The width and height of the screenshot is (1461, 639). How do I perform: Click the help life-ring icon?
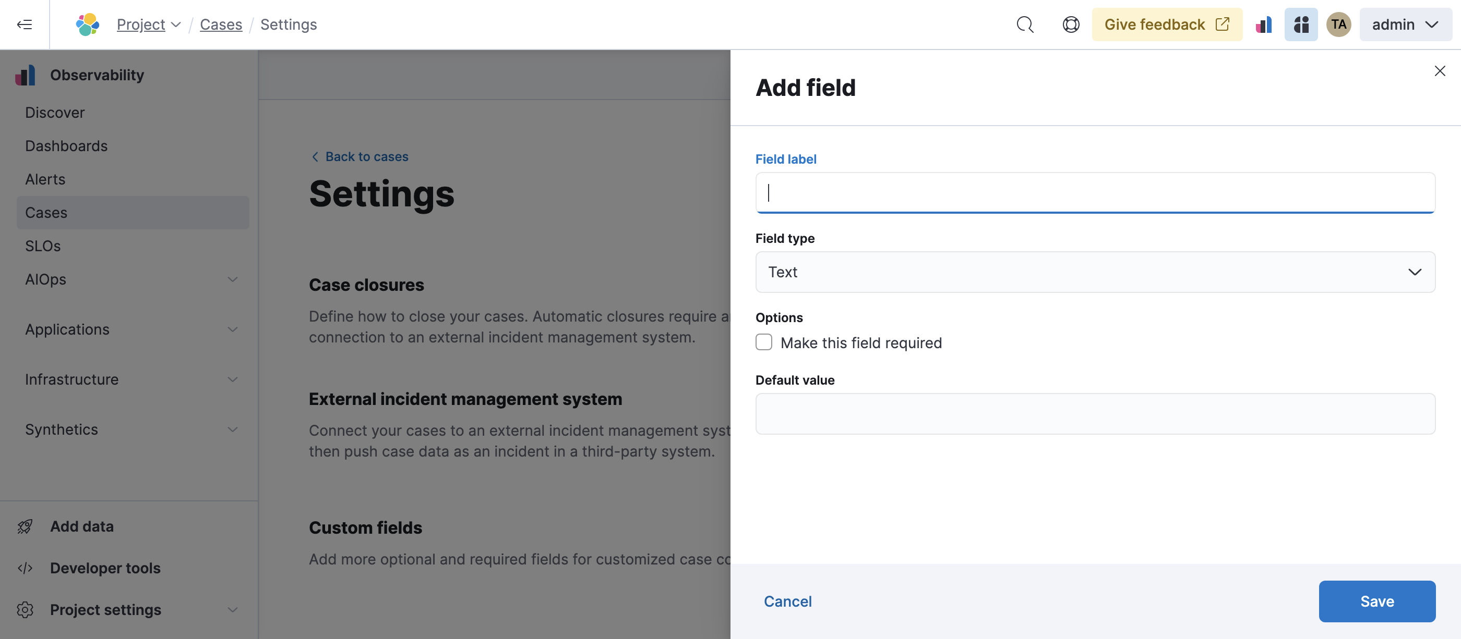(x=1070, y=24)
